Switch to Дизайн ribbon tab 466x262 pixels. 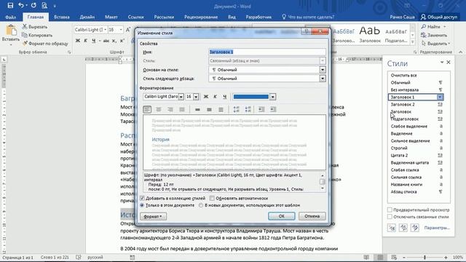tap(87, 17)
